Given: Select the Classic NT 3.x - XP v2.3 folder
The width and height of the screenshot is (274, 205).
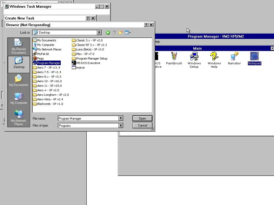Looking at the screenshot, I should [x=89, y=45].
